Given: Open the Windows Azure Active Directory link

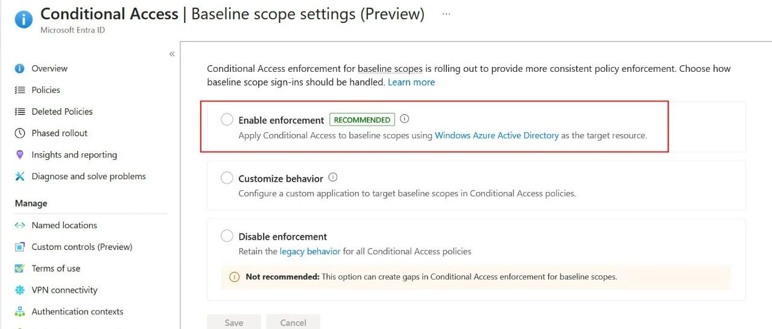Looking at the screenshot, I should pyautogui.click(x=497, y=136).
